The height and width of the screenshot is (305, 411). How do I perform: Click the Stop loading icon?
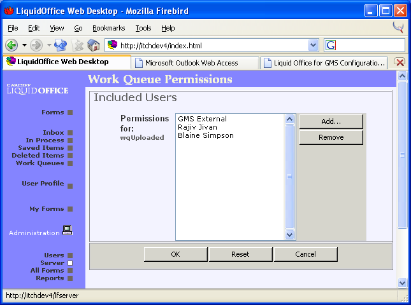click(78, 45)
